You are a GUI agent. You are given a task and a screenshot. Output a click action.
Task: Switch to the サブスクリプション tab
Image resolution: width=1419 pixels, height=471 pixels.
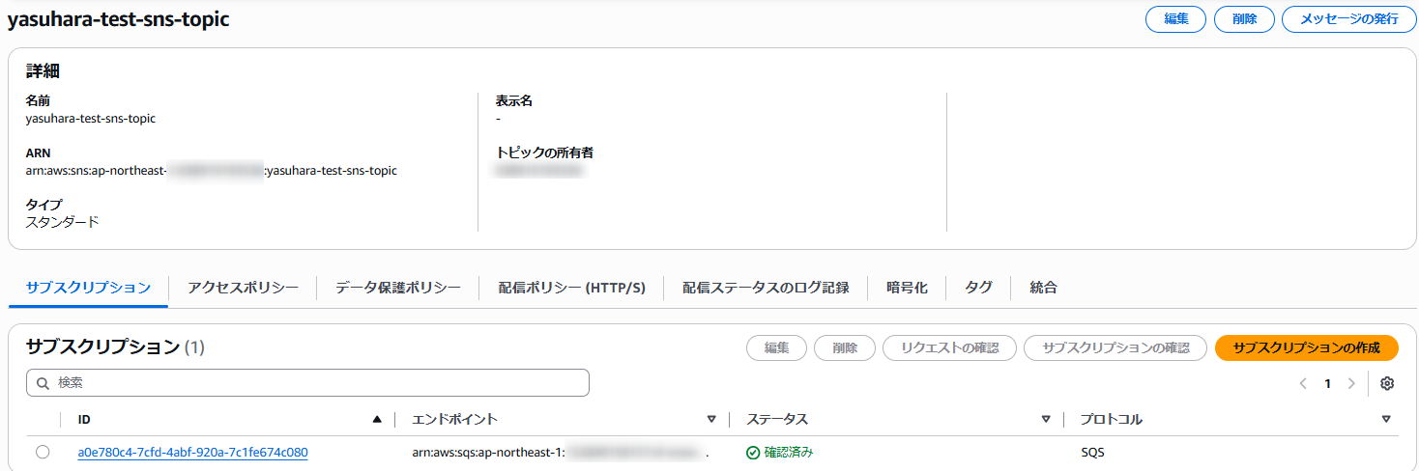click(x=88, y=288)
